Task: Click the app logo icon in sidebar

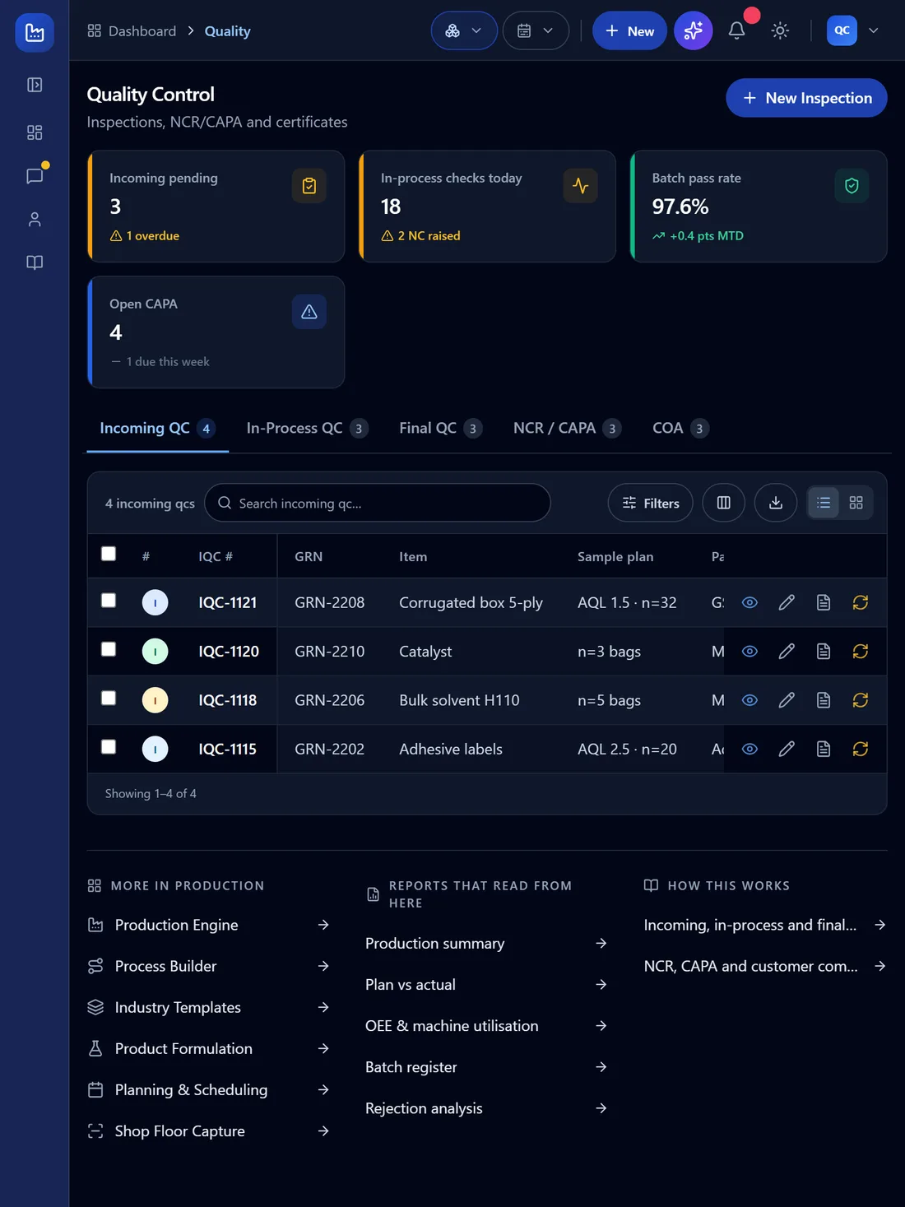Action: click(35, 33)
